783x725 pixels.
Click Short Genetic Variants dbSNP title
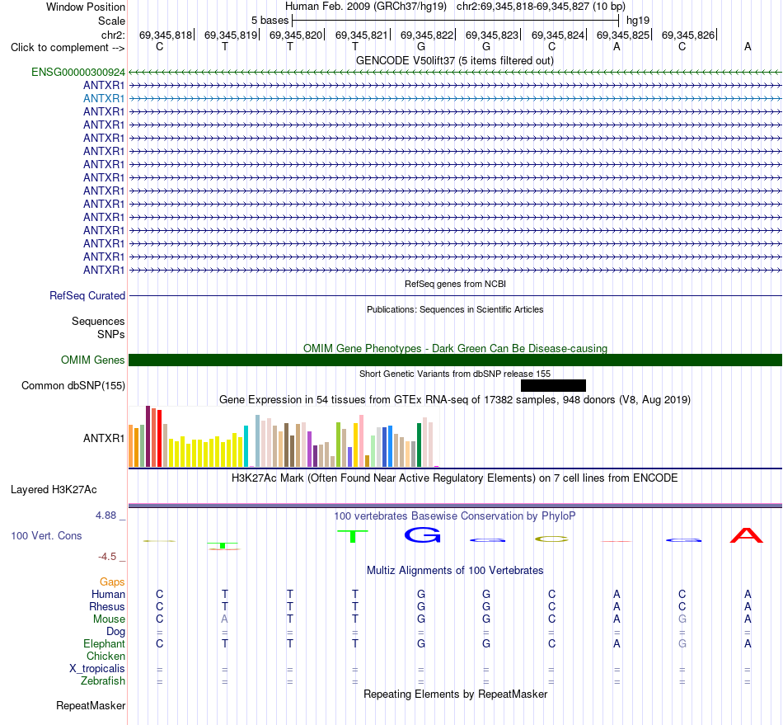click(x=455, y=374)
